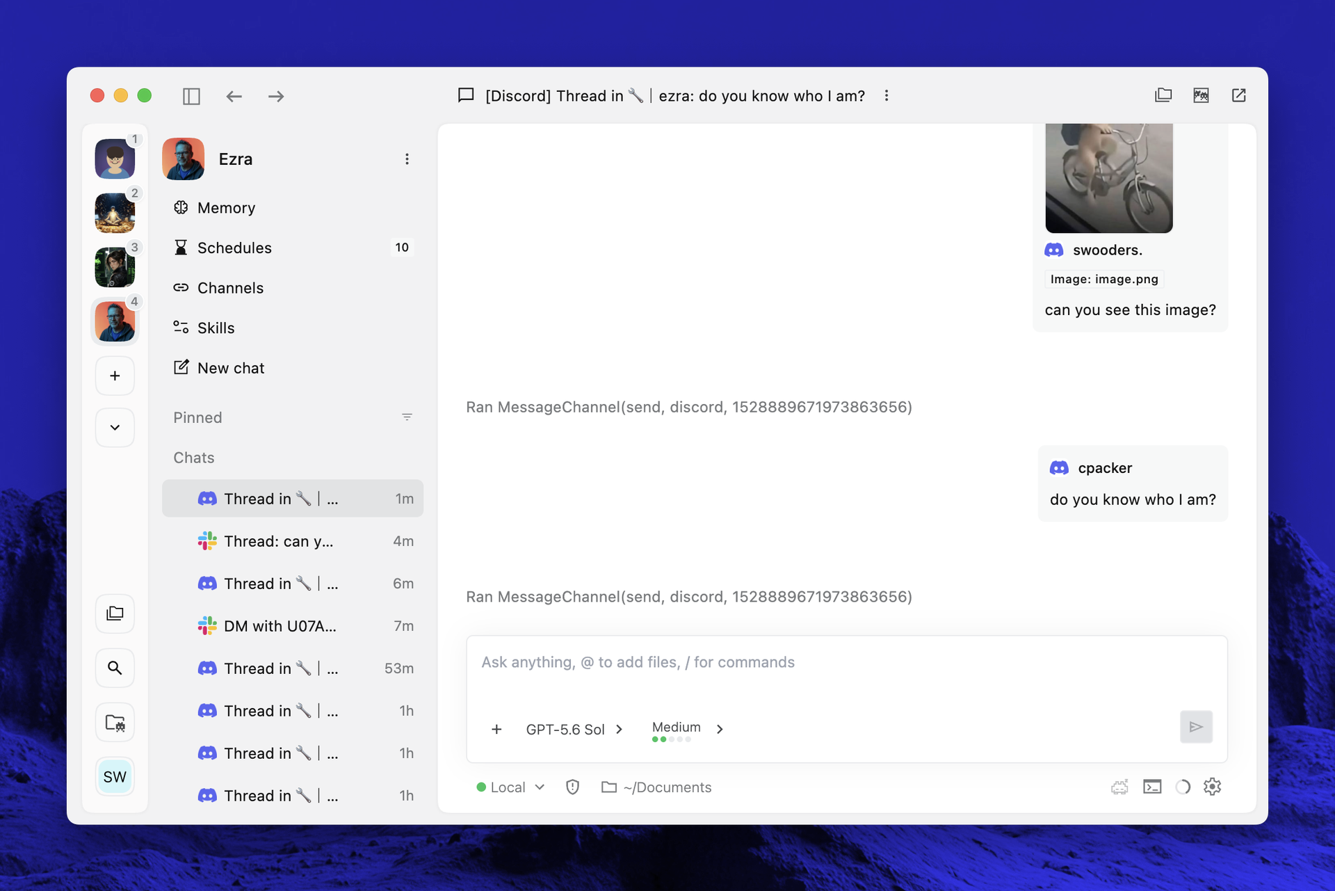Image resolution: width=1335 pixels, height=891 pixels.
Task: Send the message with arrow button
Action: click(1196, 727)
